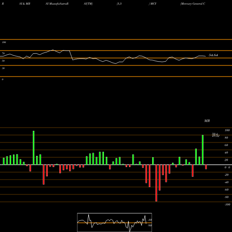
Task: Click the RSI axis label 70
Action: (3, 53)
